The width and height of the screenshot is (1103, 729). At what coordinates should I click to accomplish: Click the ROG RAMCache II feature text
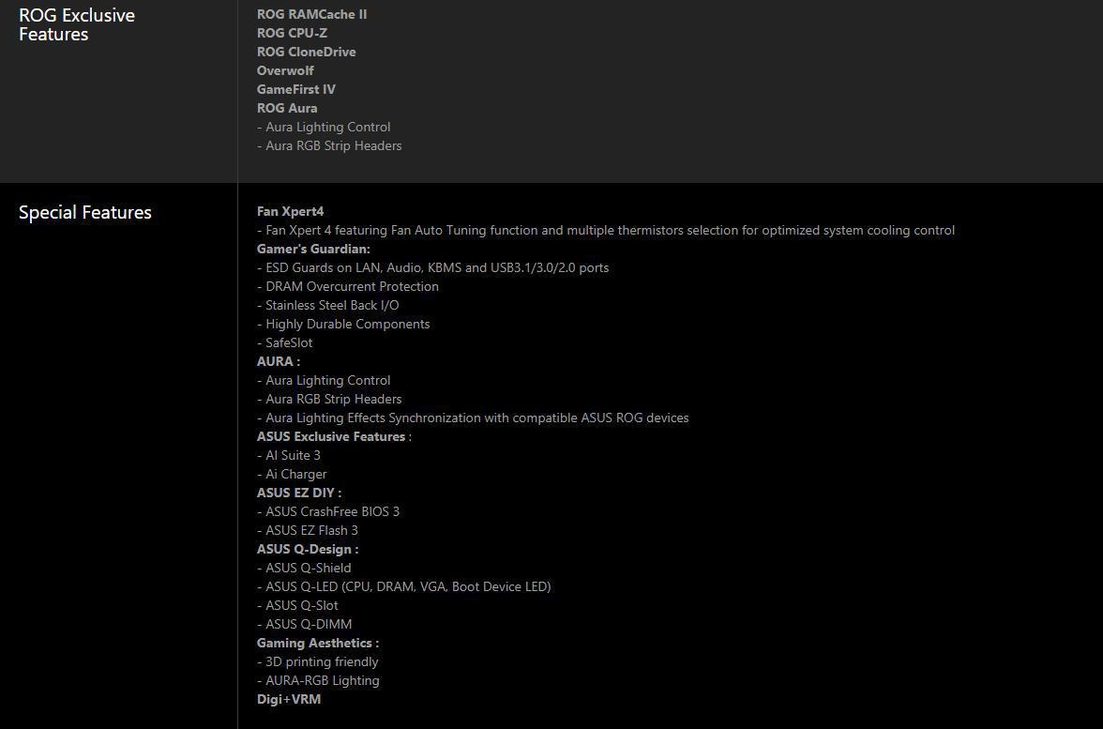(x=311, y=14)
